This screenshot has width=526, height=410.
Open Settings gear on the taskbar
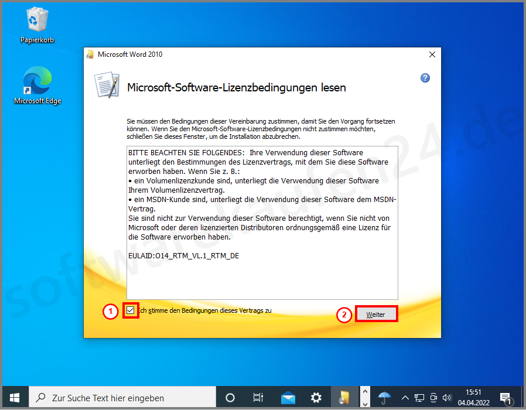click(x=316, y=398)
